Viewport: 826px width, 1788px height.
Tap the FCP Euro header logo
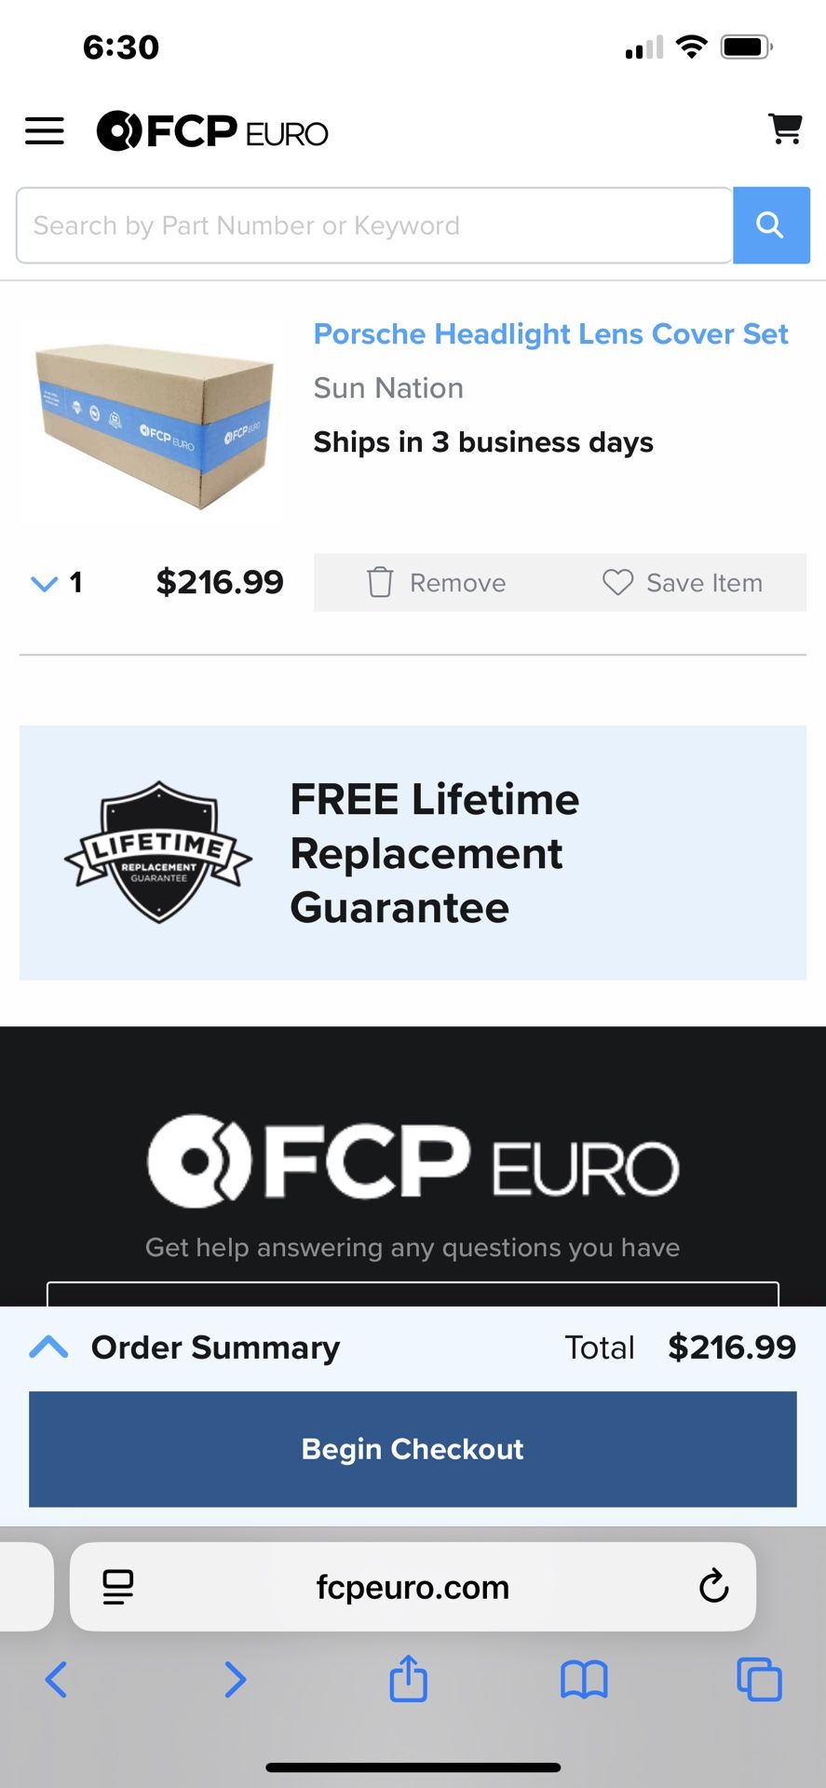(x=213, y=131)
